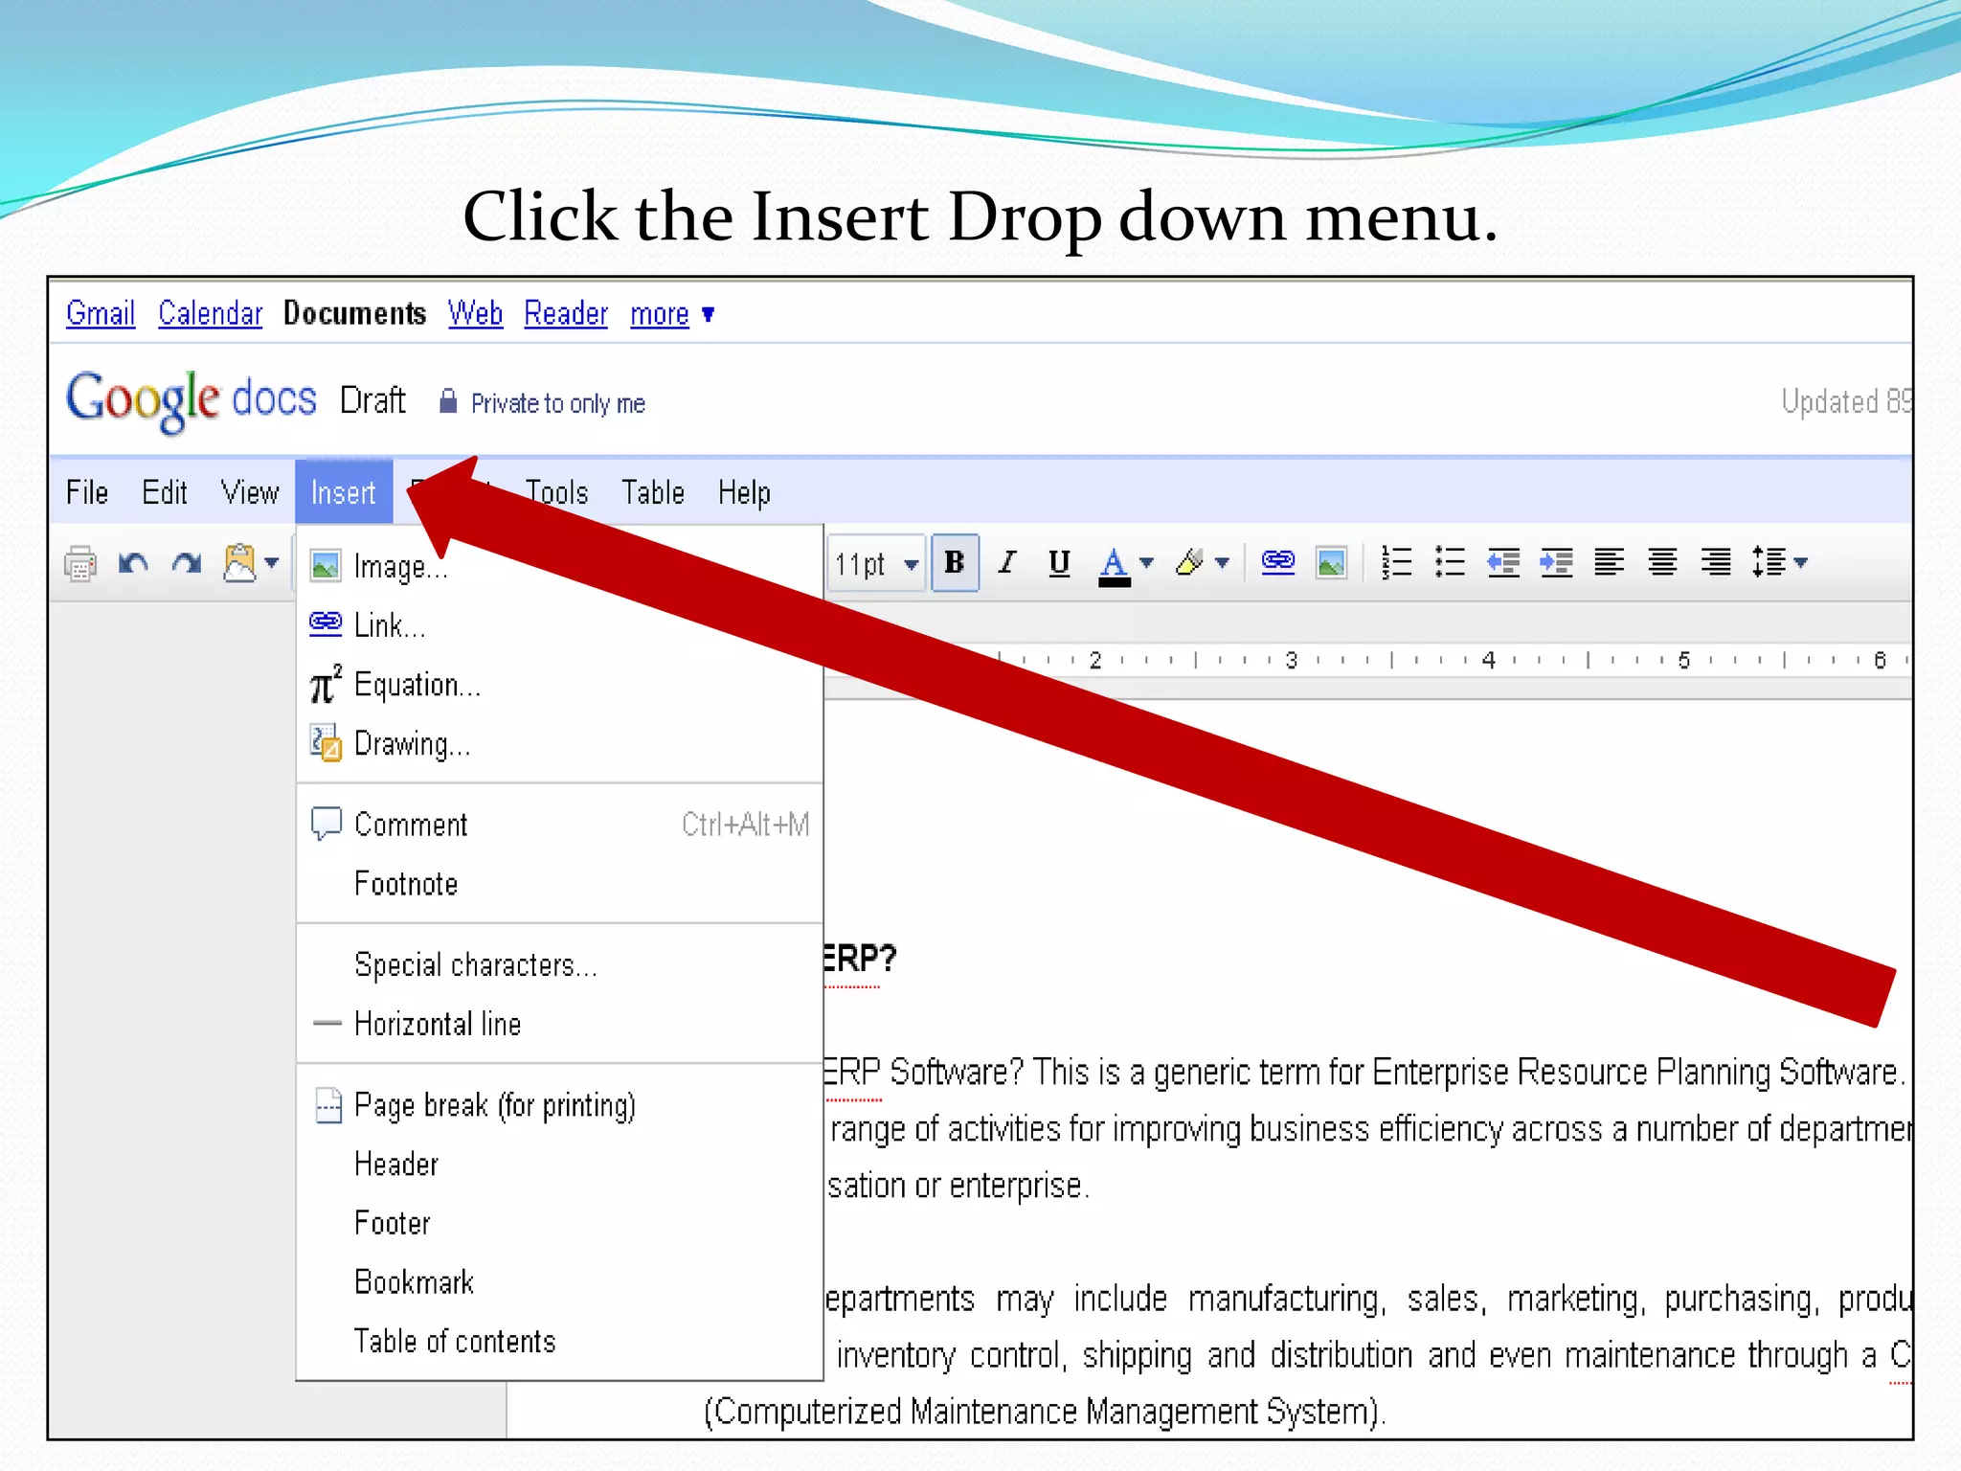Viewport: 1961px width, 1471px height.
Task: Click the Draft document title
Action: [372, 400]
